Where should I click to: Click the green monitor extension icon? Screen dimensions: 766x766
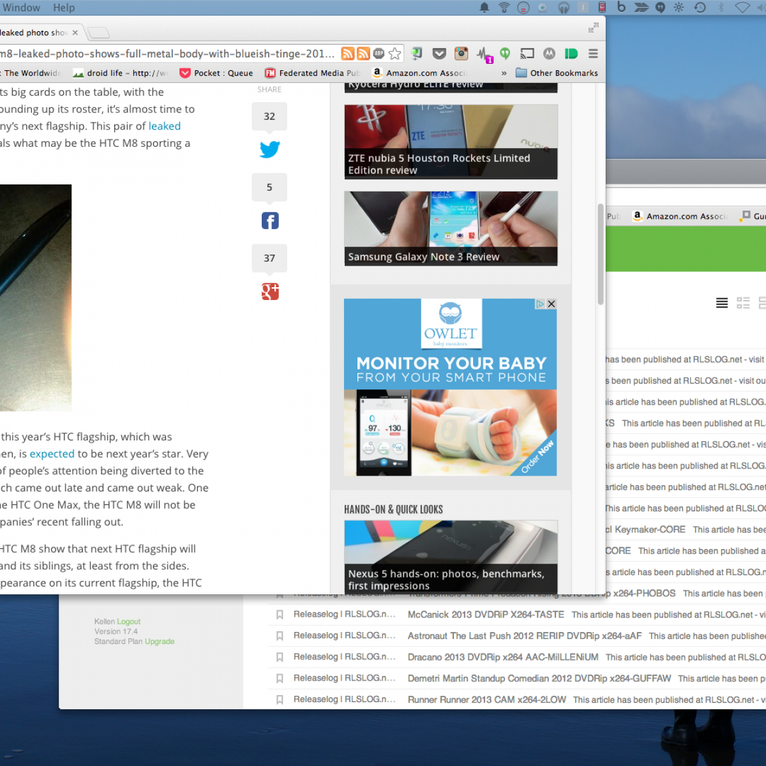417,54
